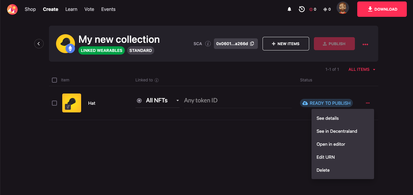Select Delete from the item menu
The height and width of the screenshot is (195, 413).
coord(323,170)
